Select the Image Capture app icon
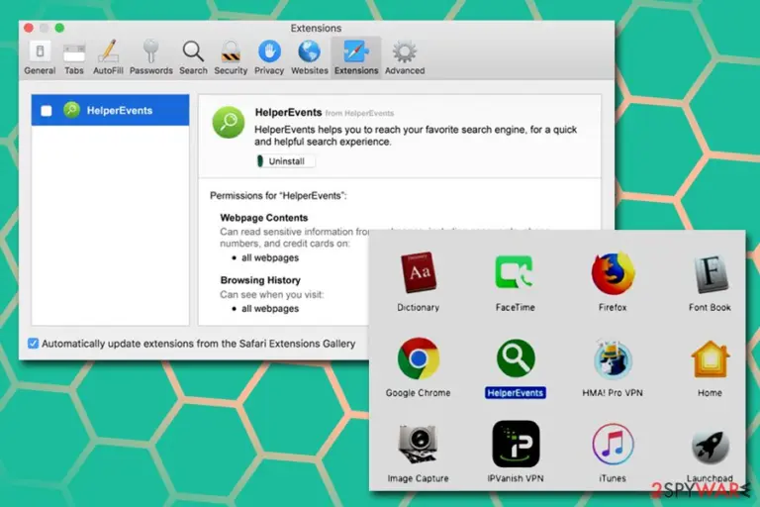760x507 pixels. pyautogui.click(x=418, y=444)
